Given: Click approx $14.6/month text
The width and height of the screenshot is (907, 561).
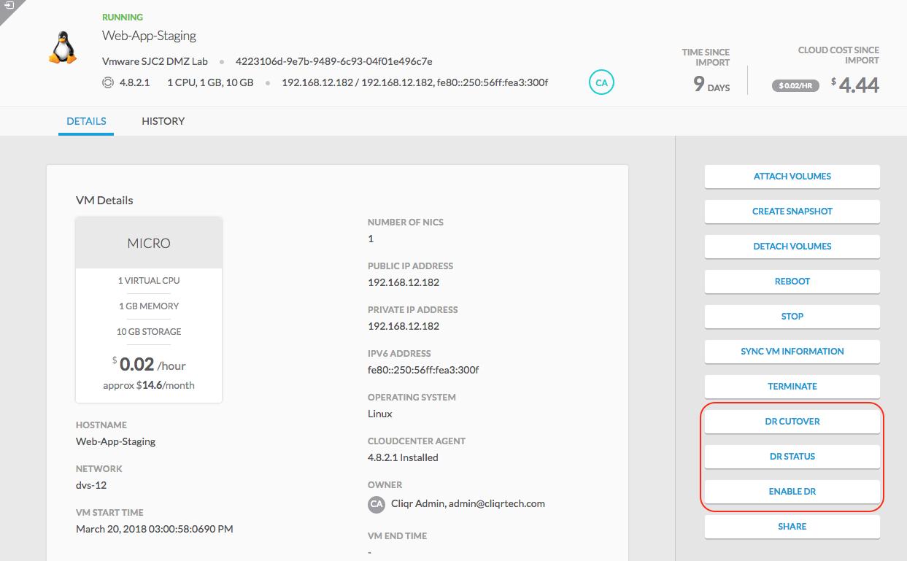Looking at the screenshot, I should coord(149,385).
